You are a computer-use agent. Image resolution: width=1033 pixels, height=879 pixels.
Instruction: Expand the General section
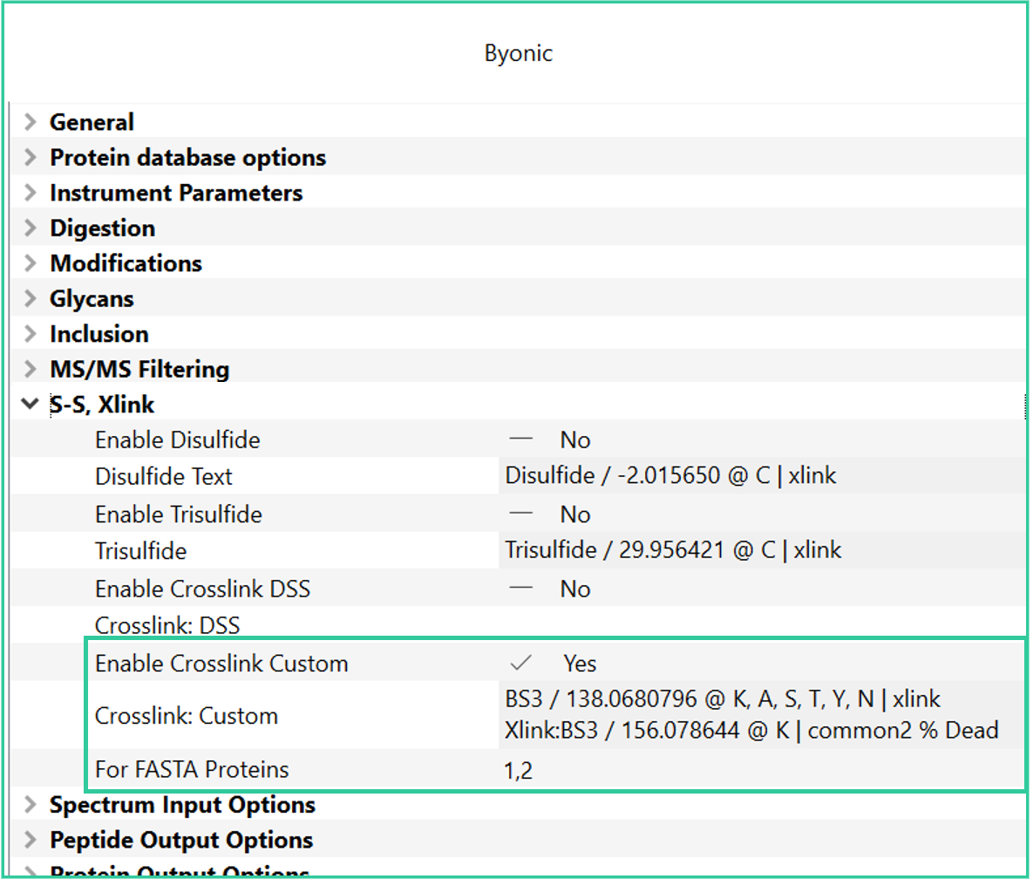coord(30,122)
